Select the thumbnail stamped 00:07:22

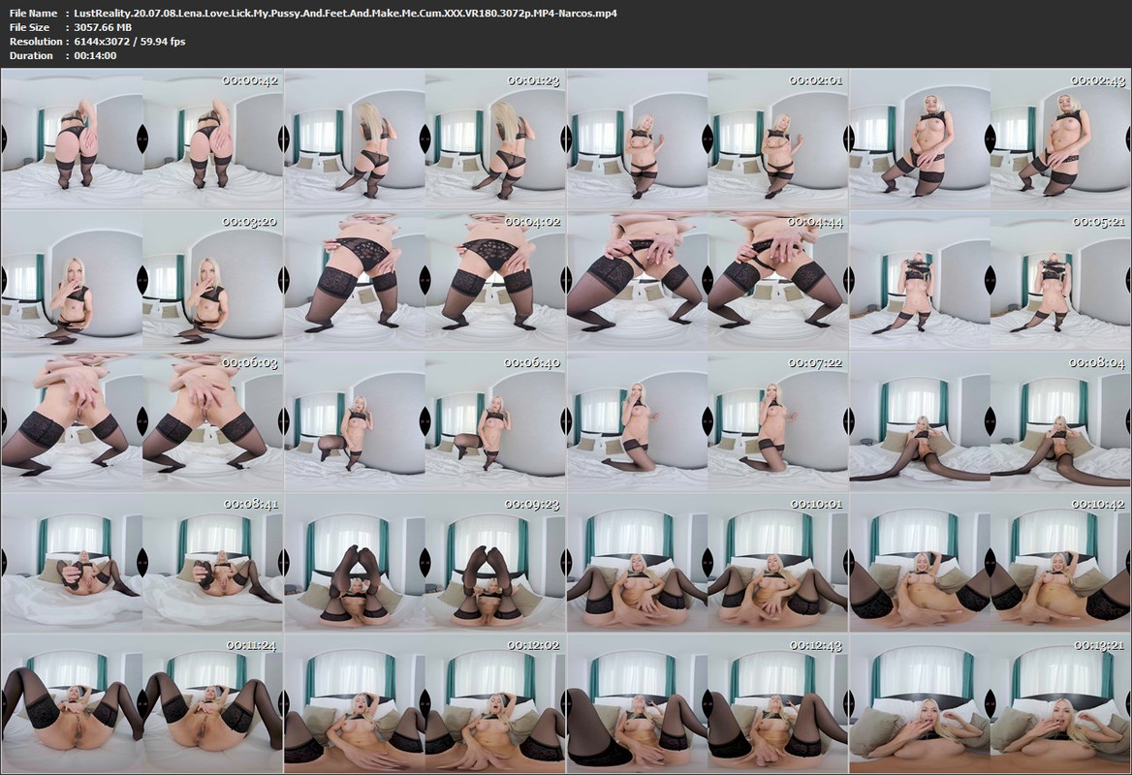pos(707,422)
